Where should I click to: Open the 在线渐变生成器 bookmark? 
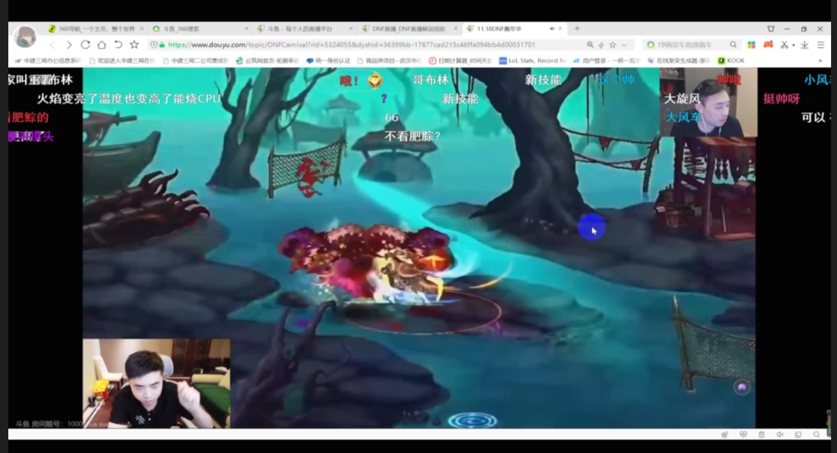pos(679,61)
